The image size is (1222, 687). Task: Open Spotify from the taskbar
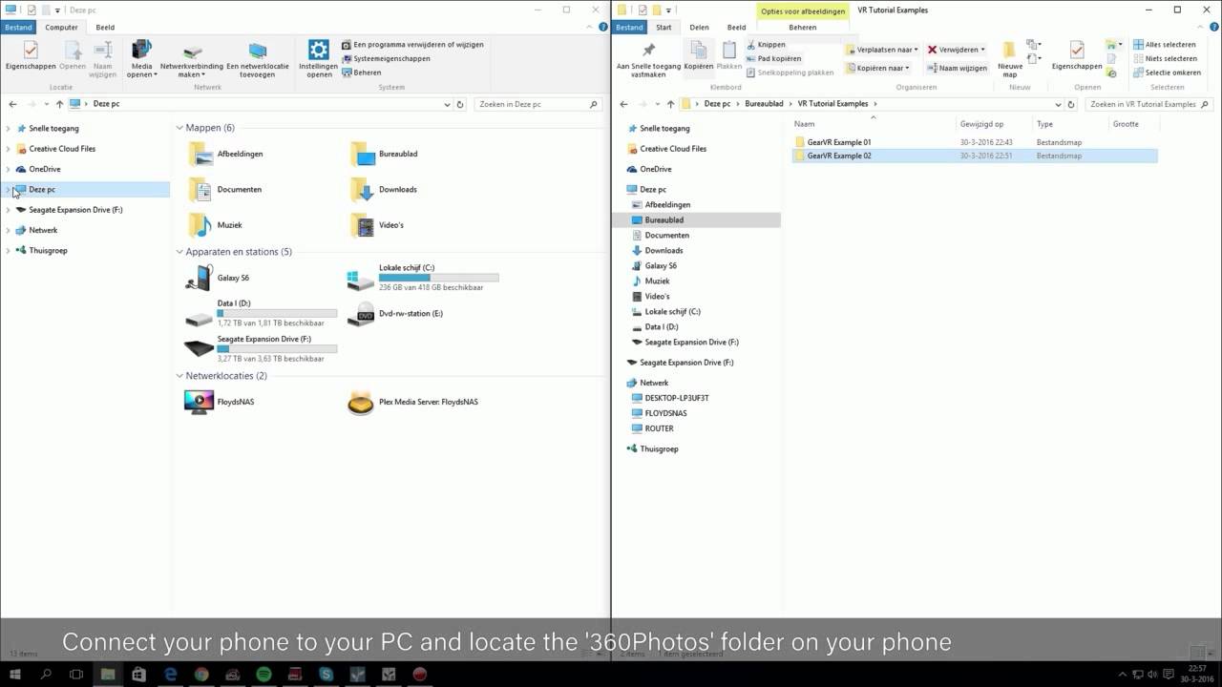point(263,675)
